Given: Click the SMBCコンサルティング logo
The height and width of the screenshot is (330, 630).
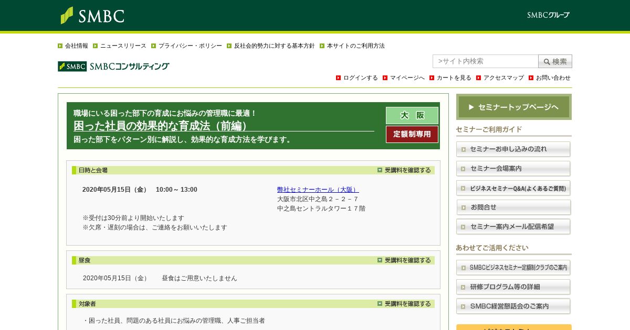Looking at the screenshot, I should [113, 67].
